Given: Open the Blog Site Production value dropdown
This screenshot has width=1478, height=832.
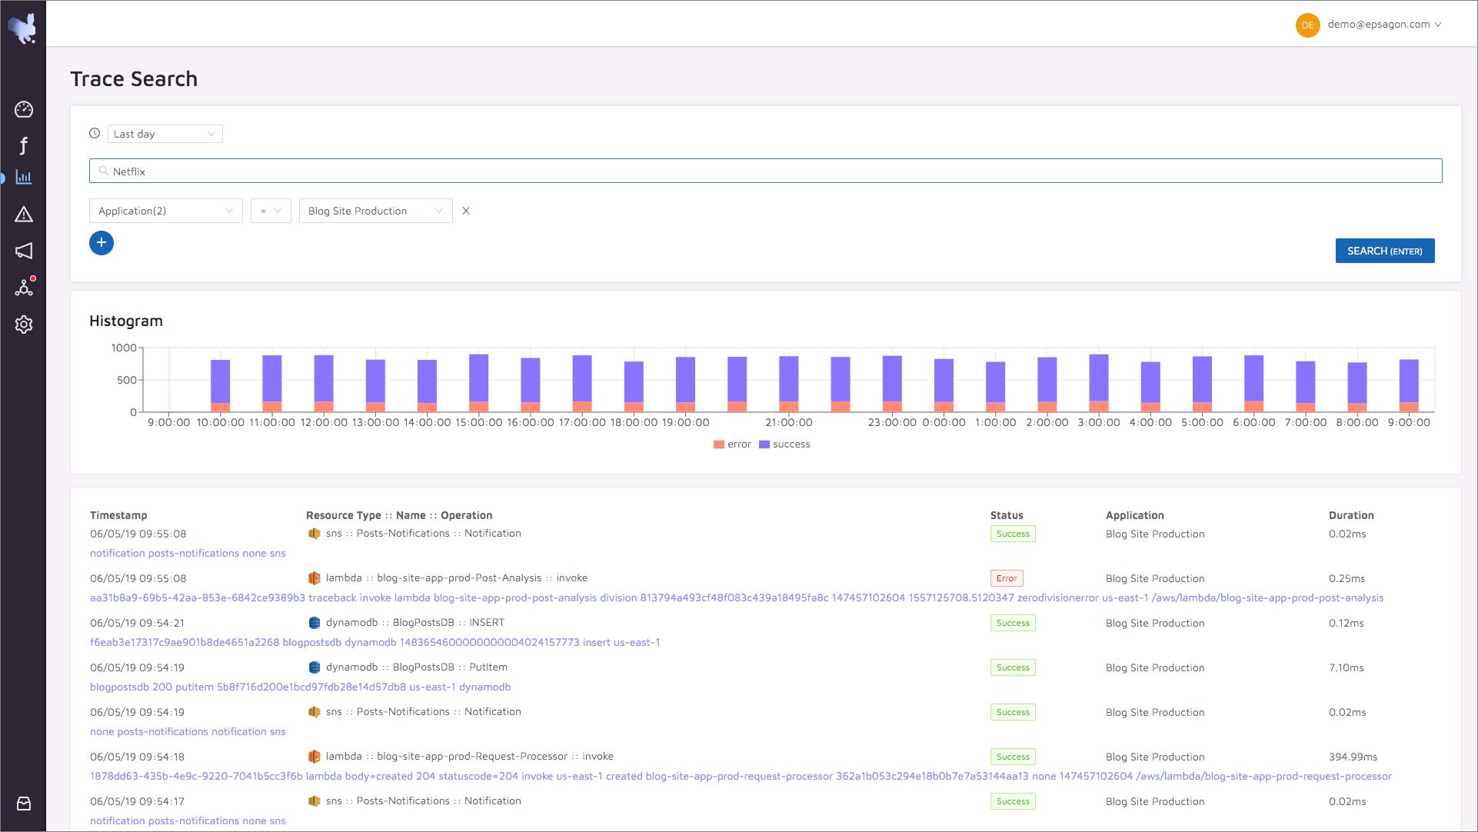Looking at the screenshot, I should (x=375, y=211).
